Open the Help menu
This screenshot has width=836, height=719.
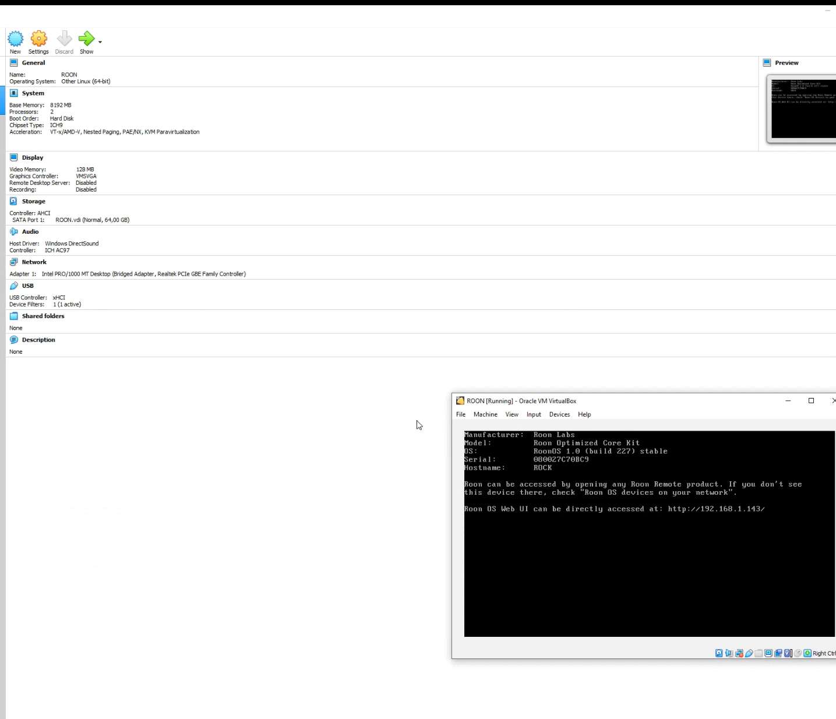(584, 414)
